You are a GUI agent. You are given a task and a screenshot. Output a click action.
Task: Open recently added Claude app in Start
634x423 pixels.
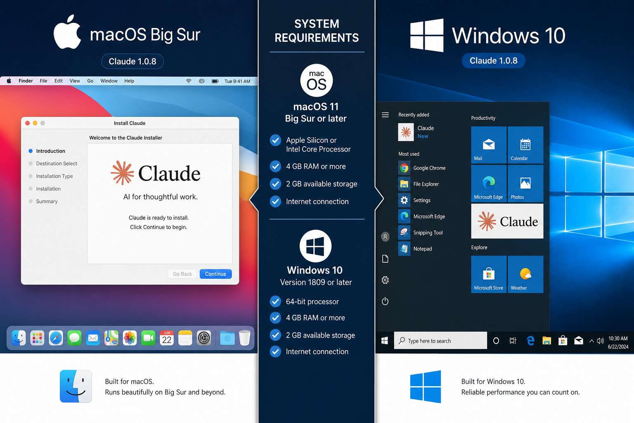pos(416,132)
